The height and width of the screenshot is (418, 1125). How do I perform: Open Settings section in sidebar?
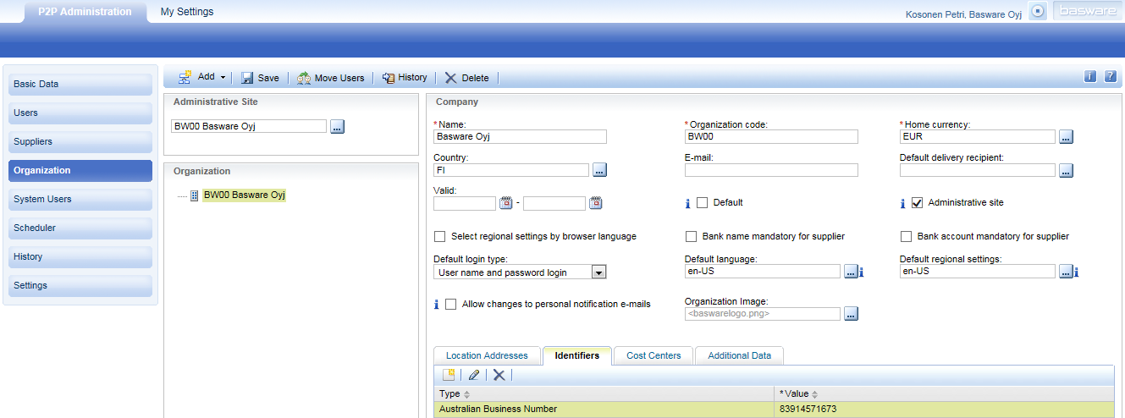point(80,285)
